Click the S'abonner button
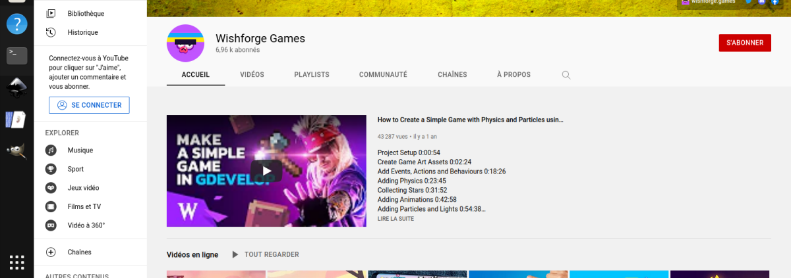Viewport: 791px width, 278px height. (744, 43)
